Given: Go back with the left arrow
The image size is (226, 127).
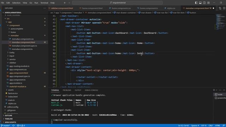Looking at the screenshot, I should tap(65, 3).
